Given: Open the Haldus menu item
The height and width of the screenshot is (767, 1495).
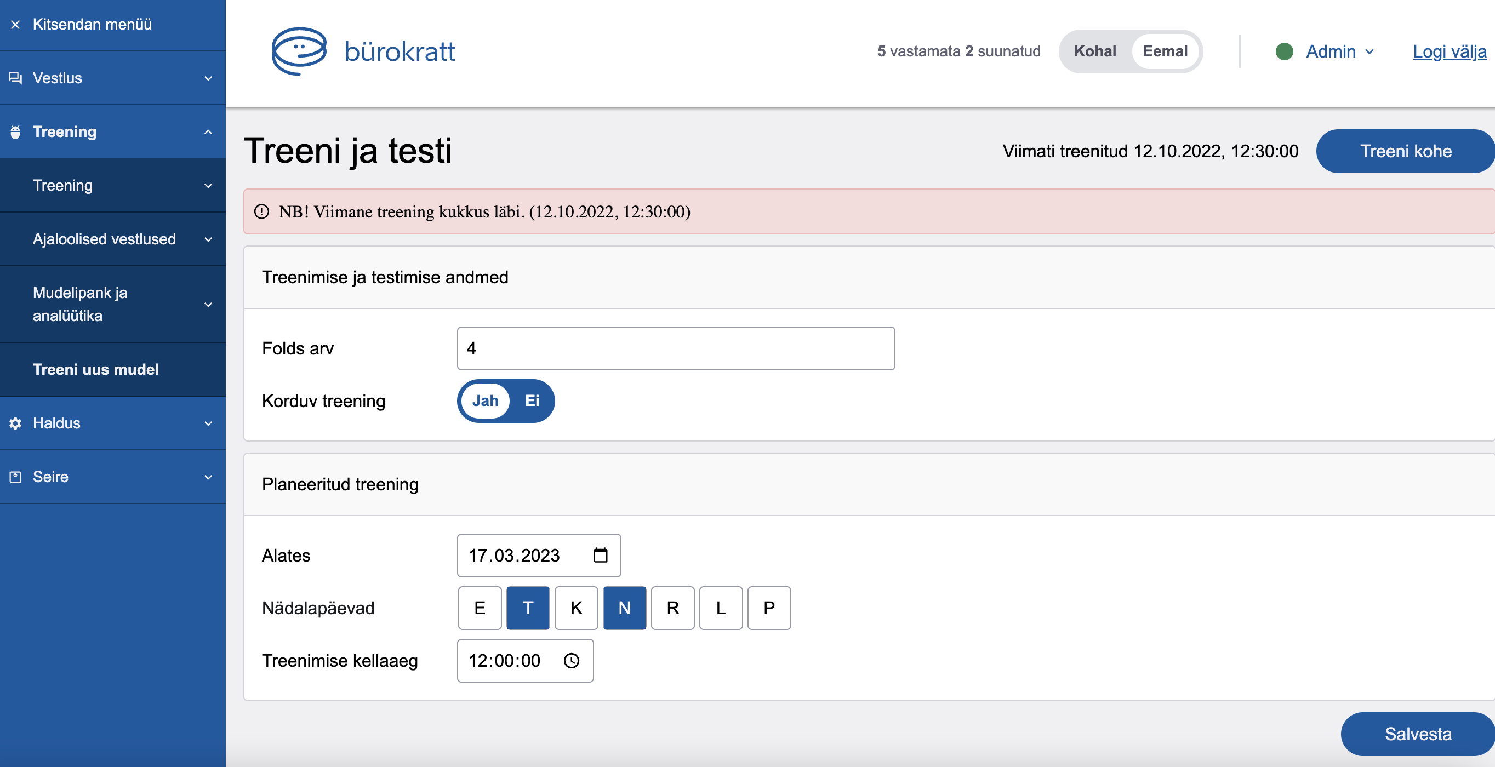Looking at the screenshot, I should pyautogui.click(x=112, y=423).
